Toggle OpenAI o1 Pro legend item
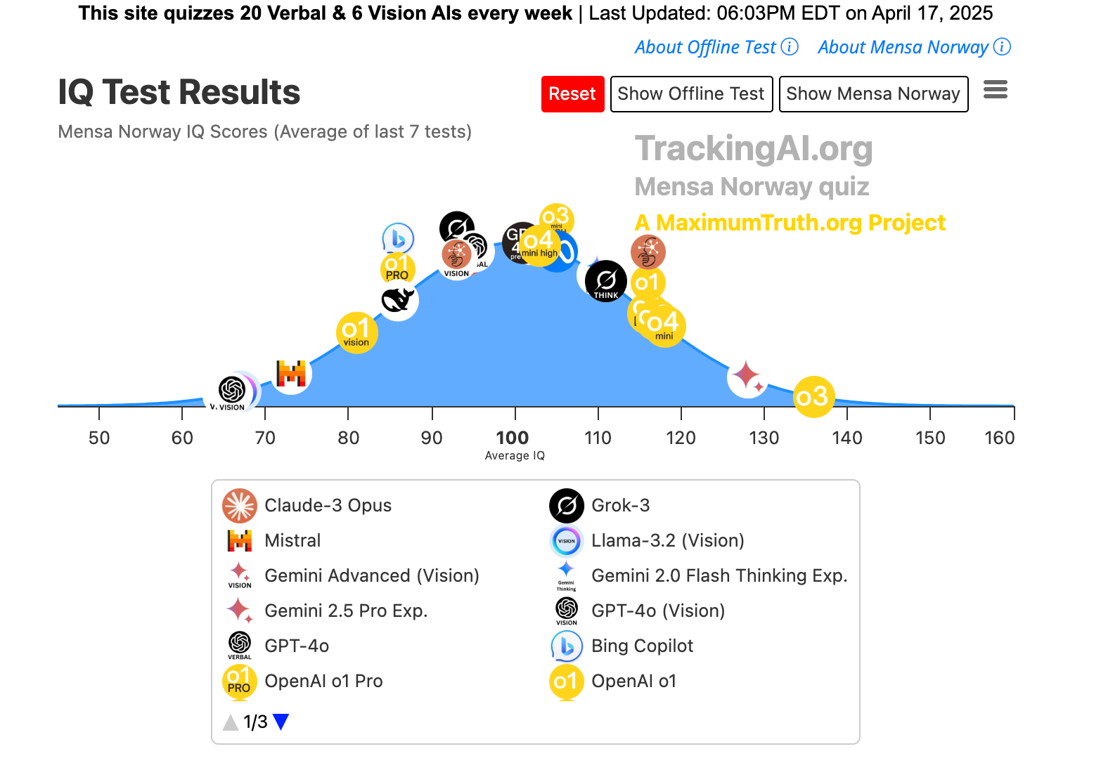Image resolution: width=1101 pixels, height=763 pixels. click(323, 681)
